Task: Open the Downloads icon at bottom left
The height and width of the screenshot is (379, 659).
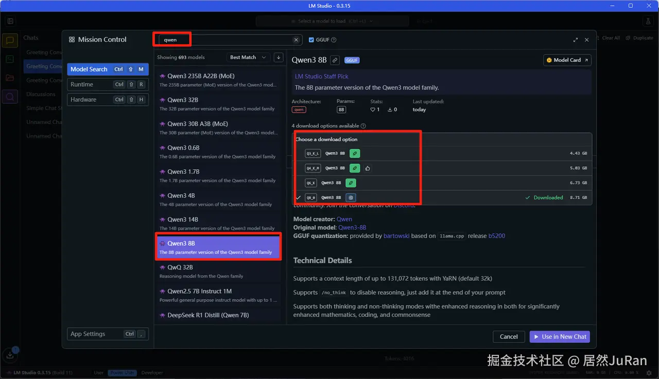Action: (x=10, y=354)
